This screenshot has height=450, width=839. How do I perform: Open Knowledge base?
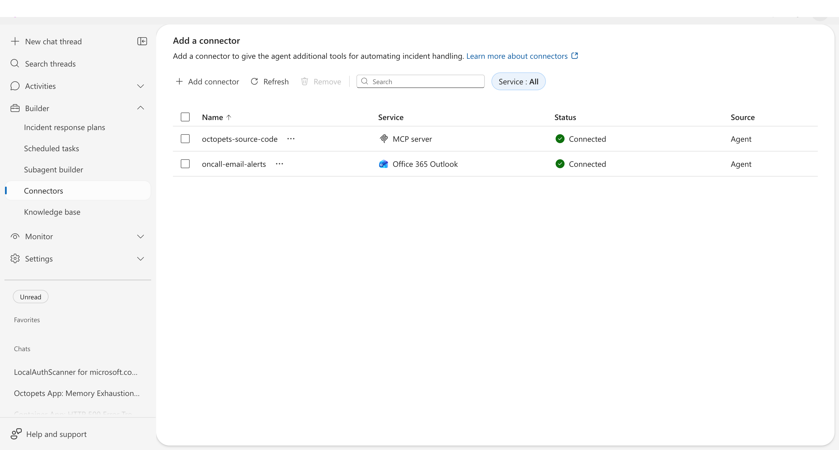pos(52,212)
